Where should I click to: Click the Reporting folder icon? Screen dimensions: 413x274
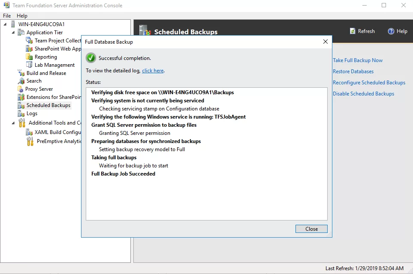29,57
